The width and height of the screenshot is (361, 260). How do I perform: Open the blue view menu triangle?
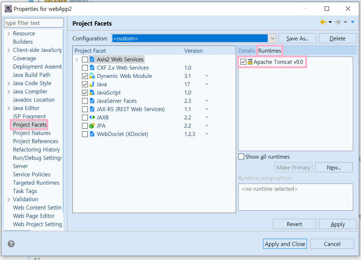point(352,22)
